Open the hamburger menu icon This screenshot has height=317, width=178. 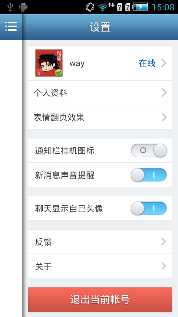click(x=11, y=26)
